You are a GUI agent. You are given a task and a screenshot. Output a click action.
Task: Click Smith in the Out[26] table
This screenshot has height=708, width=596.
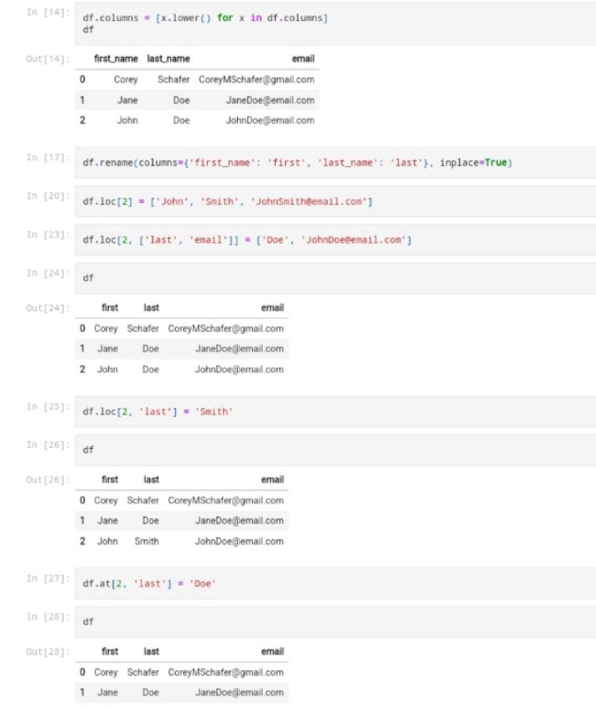tap(147, 541)
